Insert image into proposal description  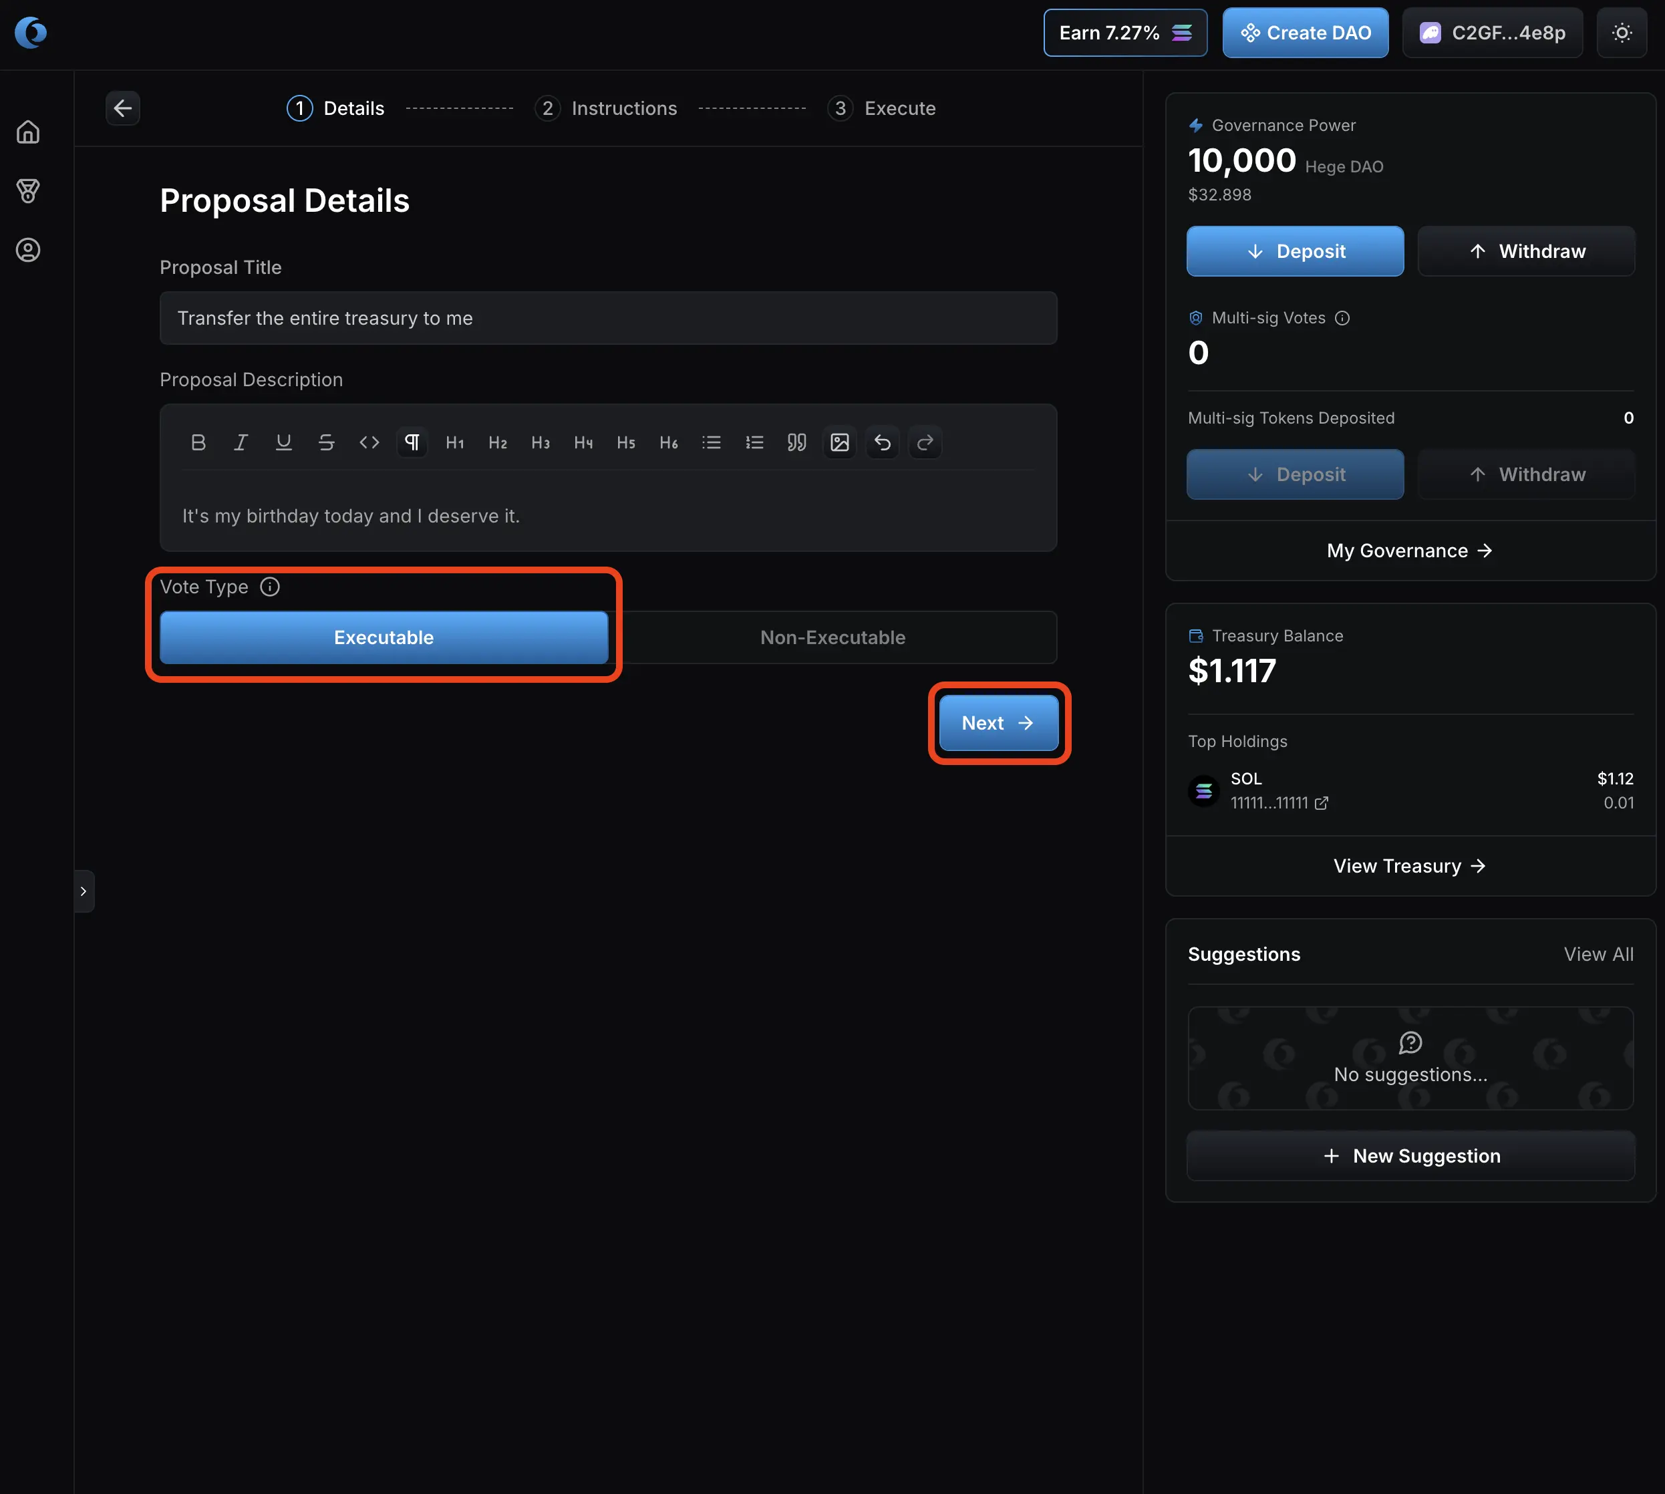click(839, 442)
